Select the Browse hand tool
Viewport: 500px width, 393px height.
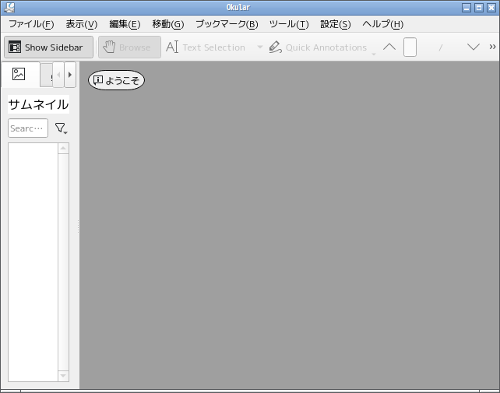tap(129, 47)
